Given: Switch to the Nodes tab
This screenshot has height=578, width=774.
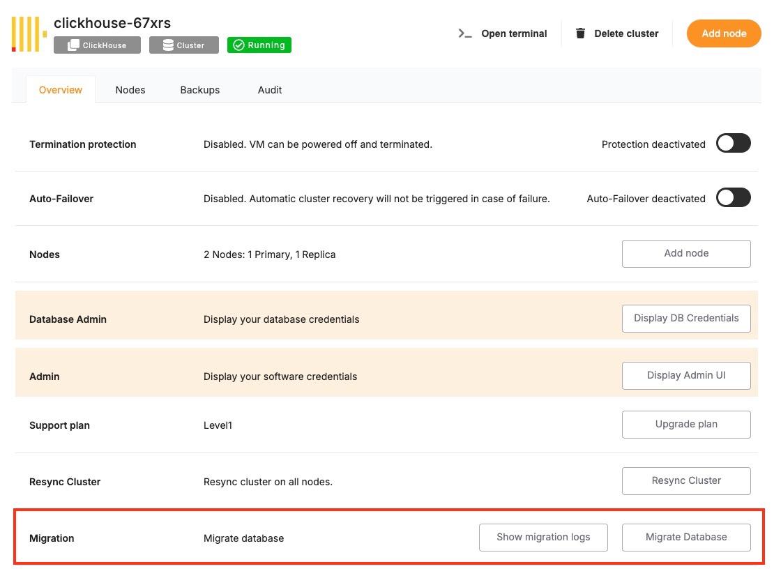Looking at the screenshot, I should (x=130, y=90).
